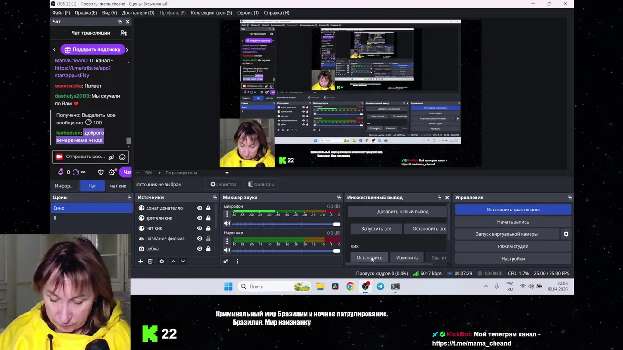Open the audio mixer three-dot menu at the bottom
The width and height of the screenshot is (623, 350).
tap(237, 261)
